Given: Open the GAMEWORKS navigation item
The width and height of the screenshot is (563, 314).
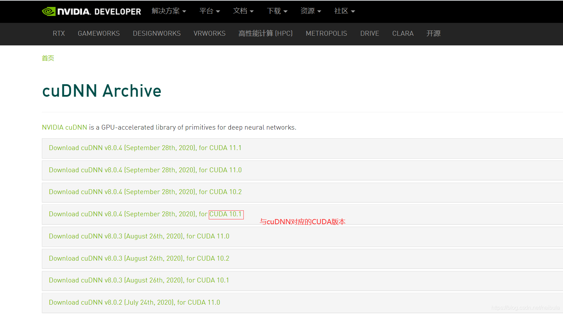Looking at the screenshot, I should pyautogui.click(x=99, y=34).
